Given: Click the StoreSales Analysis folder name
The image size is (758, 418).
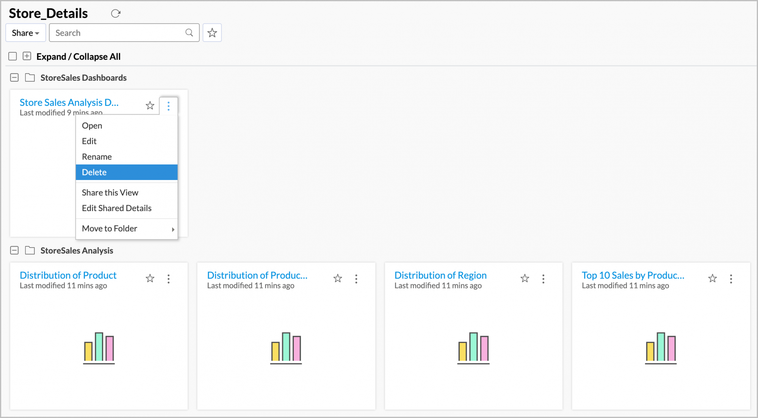Looking at the screenshot, I should pyautogui.click(x=77, y=250).
